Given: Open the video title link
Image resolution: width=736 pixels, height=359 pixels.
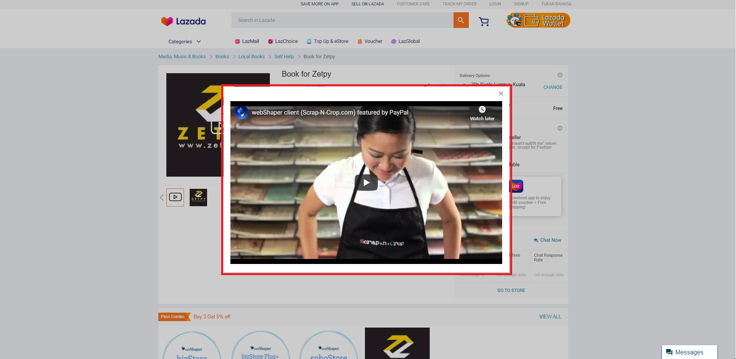Looking at the screenshot, I should tap(330, 112).
